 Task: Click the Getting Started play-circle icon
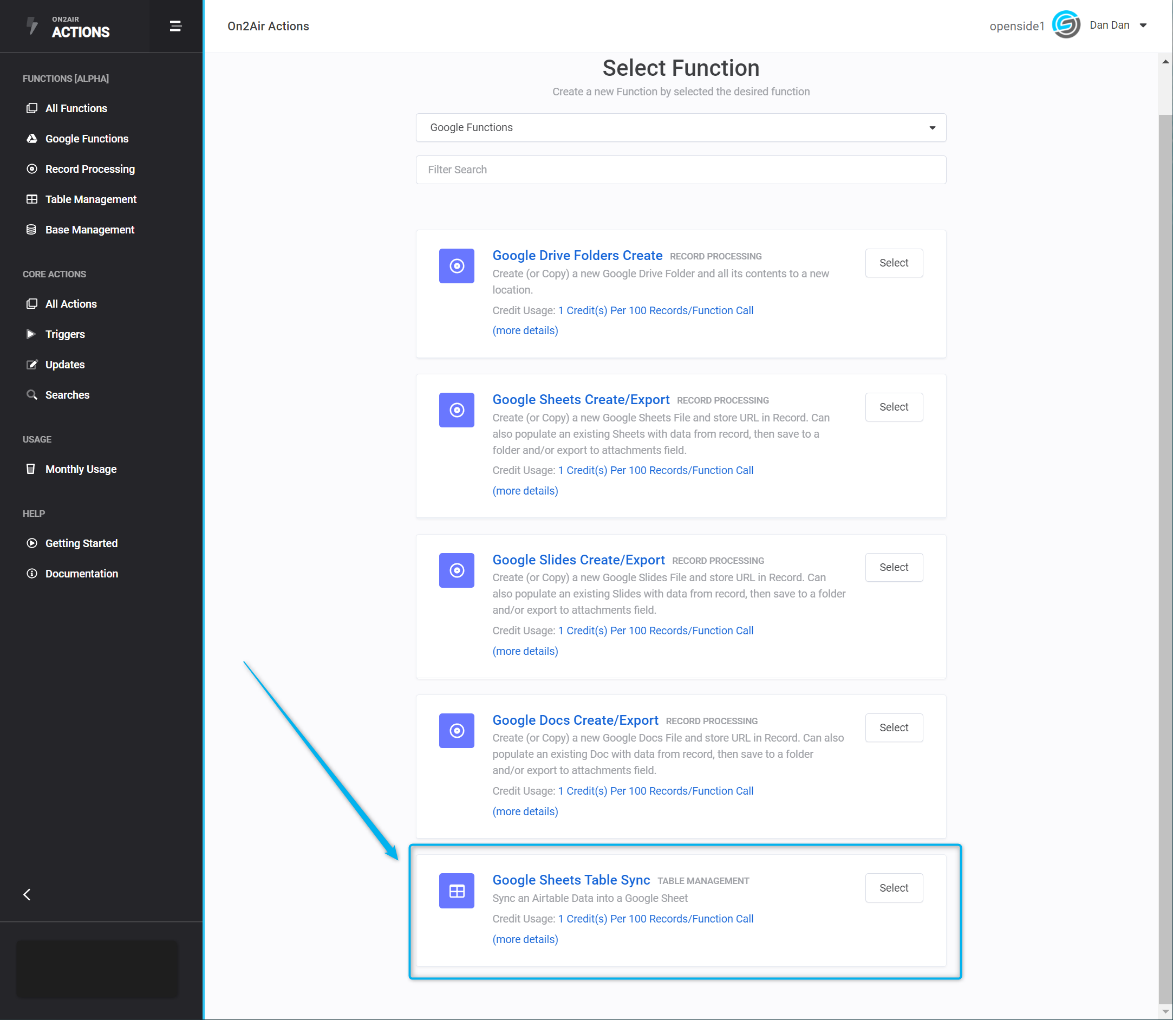[x=32, y=543]
